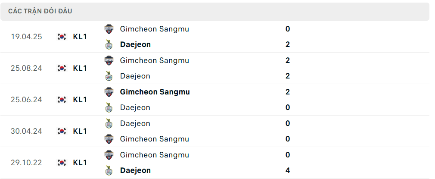Click South Korea flag in 19.04.25 row
The width and height of the screenshot is (435, 179).
coord(62,37)
